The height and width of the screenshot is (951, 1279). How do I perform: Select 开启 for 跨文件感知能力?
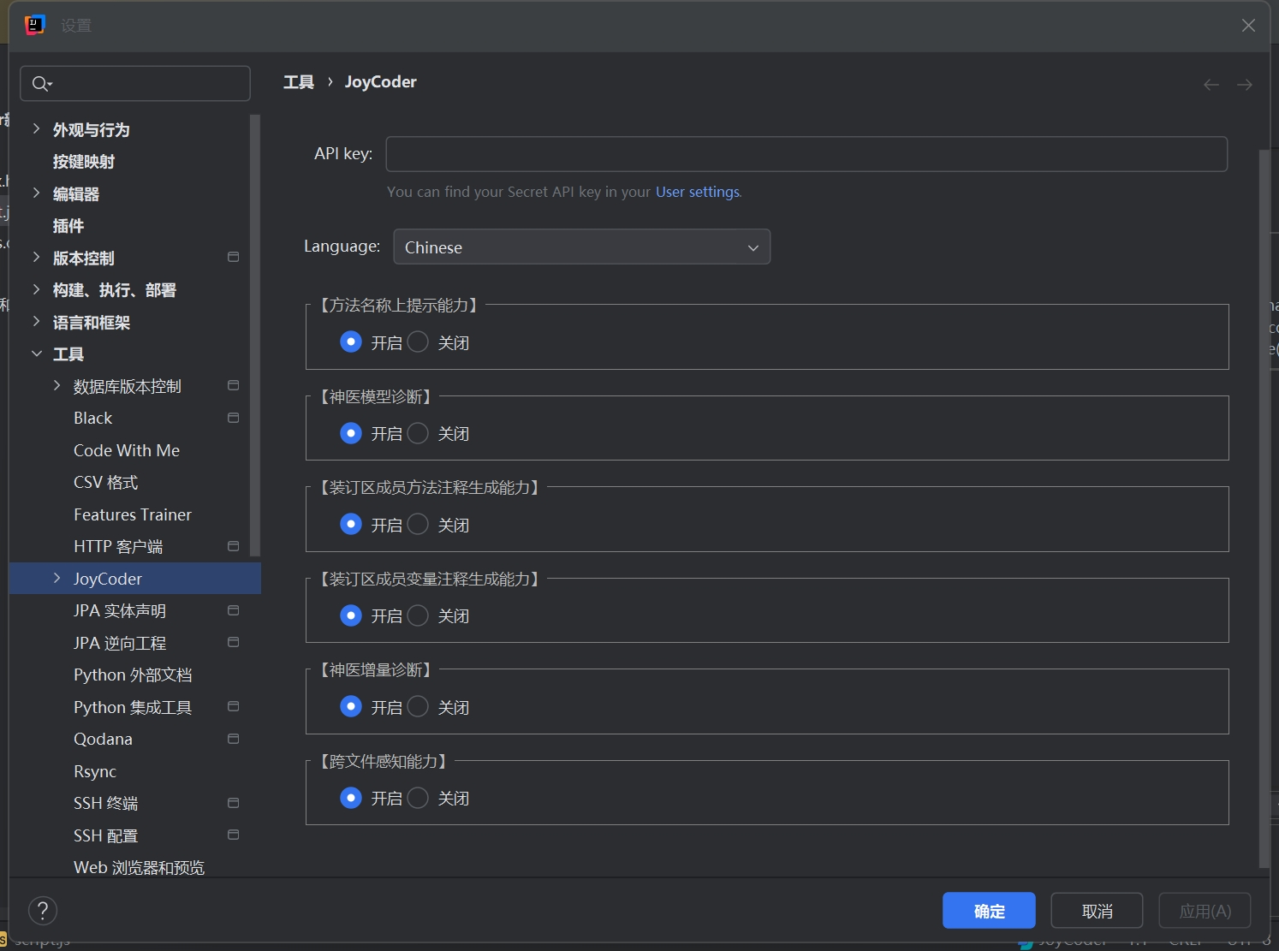click(351, 798)
